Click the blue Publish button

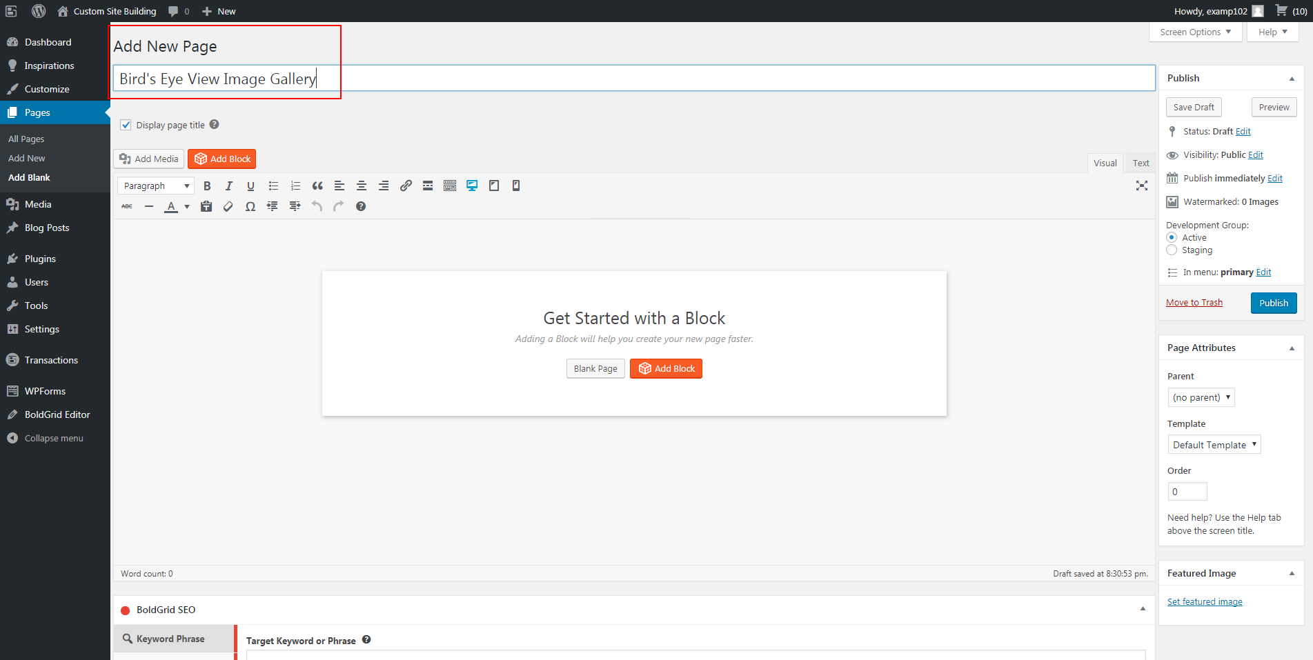coord(1274,303)
